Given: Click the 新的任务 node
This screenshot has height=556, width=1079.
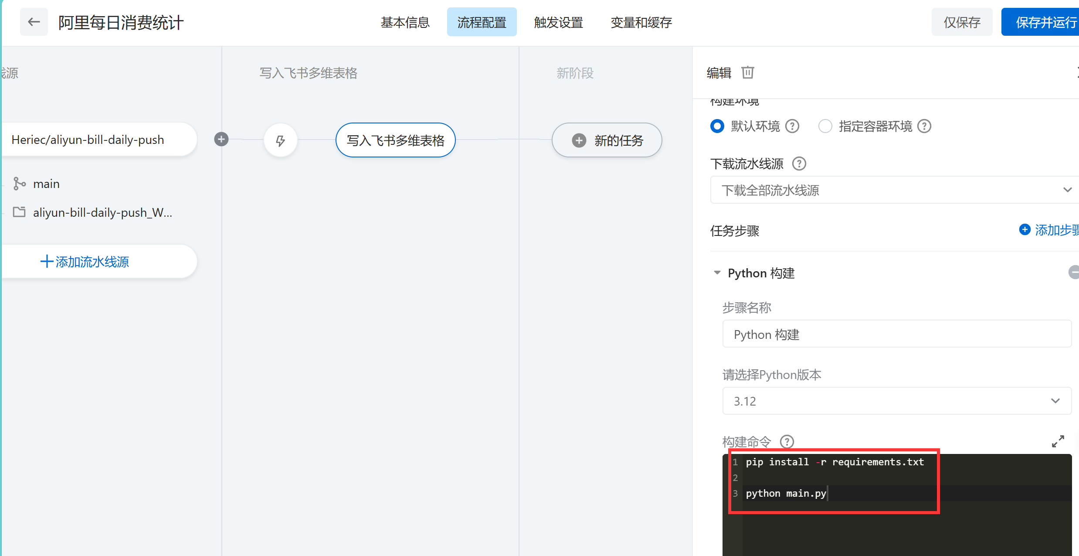Looking at the screenshot, I should [607, 140].
